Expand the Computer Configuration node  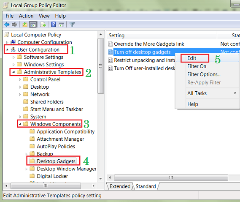pyautogui.click(x=7, y=42)
